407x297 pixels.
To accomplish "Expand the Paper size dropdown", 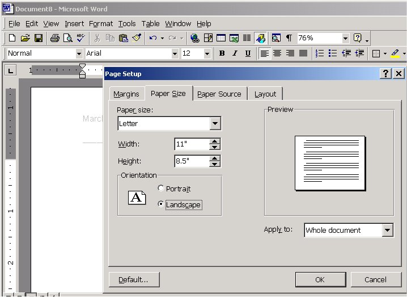I will pos(215,124).
